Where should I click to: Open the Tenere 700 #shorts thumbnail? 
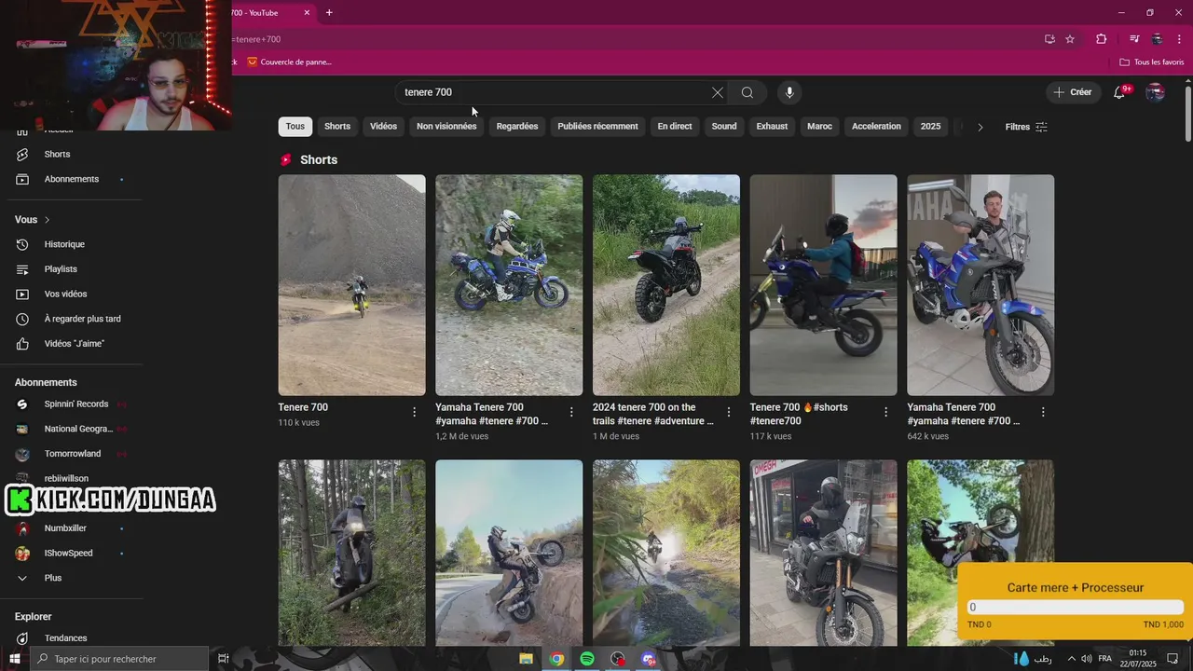click(x=823, y=285)
